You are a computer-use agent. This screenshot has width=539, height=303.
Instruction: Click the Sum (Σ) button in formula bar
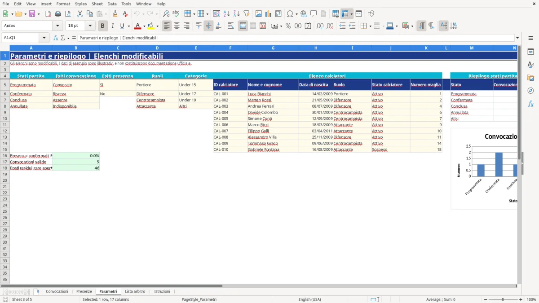pyautogui.click(x=62, y=38)
